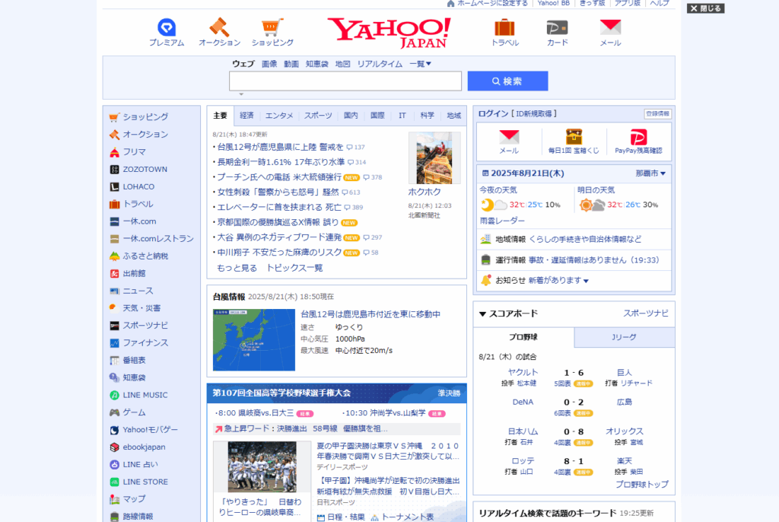Switch to the スポーツ news tab
Viewport: 779px width, 522px height.
318,116
